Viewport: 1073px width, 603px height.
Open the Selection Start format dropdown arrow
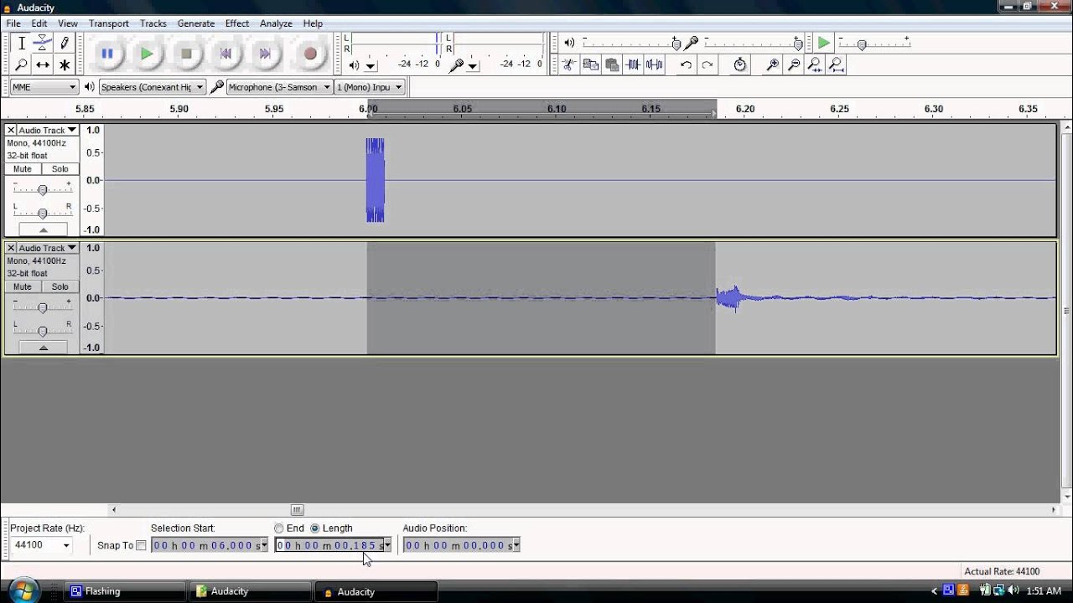point(264,545)
